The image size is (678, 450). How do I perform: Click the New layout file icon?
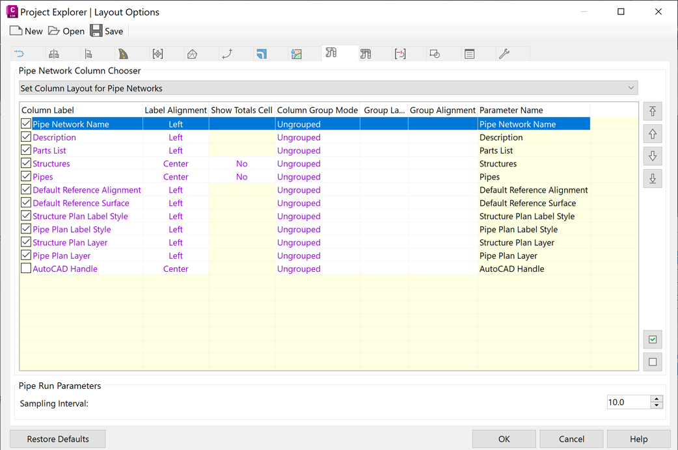(x=16, y=31)
